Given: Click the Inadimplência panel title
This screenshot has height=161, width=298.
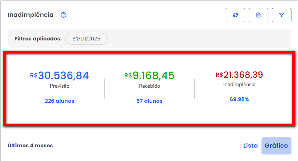Looking at the screenshot, I should 31,15.
